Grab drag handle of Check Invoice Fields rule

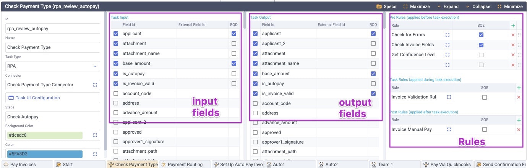click(519, 45)
